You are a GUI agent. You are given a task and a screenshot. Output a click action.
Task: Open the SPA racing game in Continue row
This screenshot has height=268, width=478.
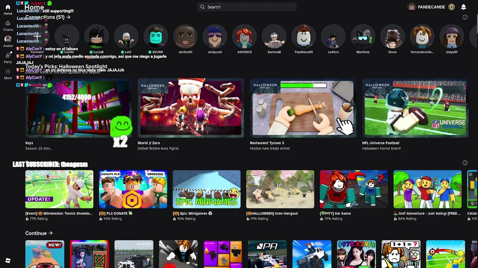click(x=267, y=254)
